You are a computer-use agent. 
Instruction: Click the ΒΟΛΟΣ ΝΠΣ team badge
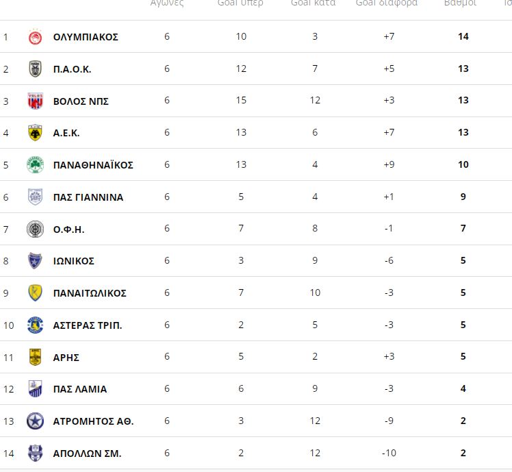tap(35, 101)
